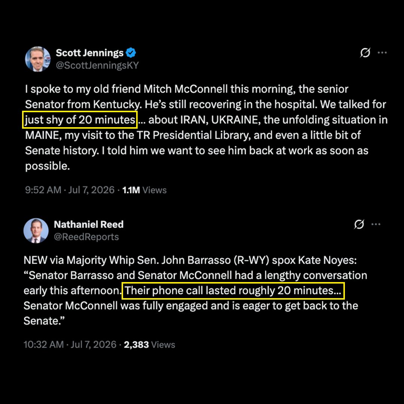Open Scott Jennings' profile picture
This screenshot has height=404, width=404.
click(38, 59)
